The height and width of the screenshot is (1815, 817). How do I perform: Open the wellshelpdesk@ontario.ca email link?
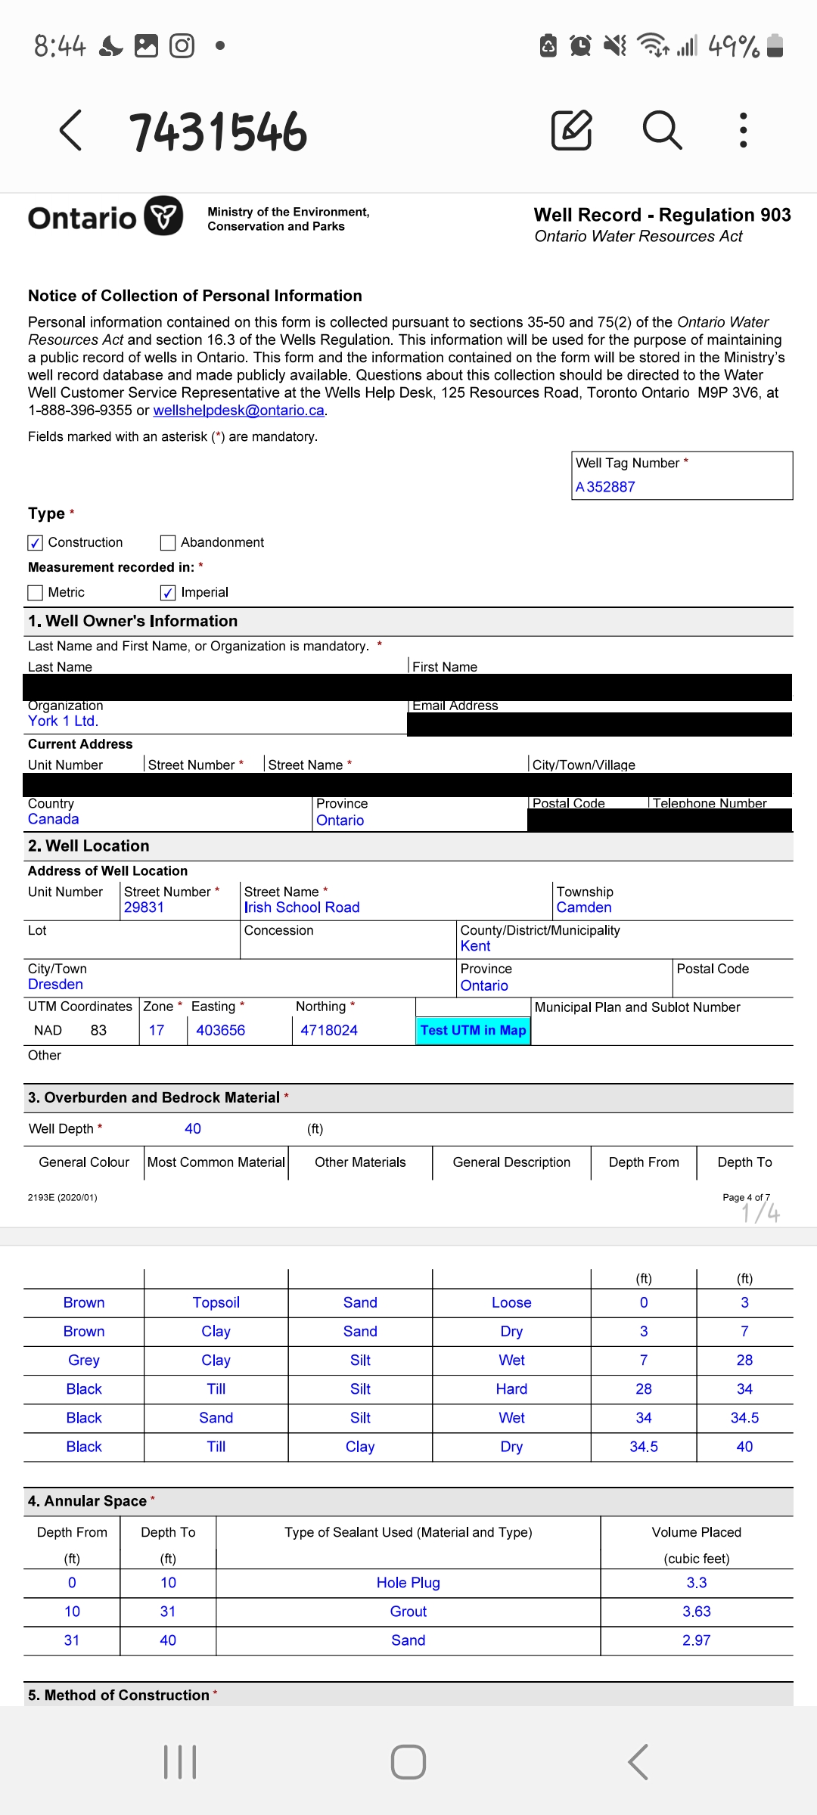(239, 411)
